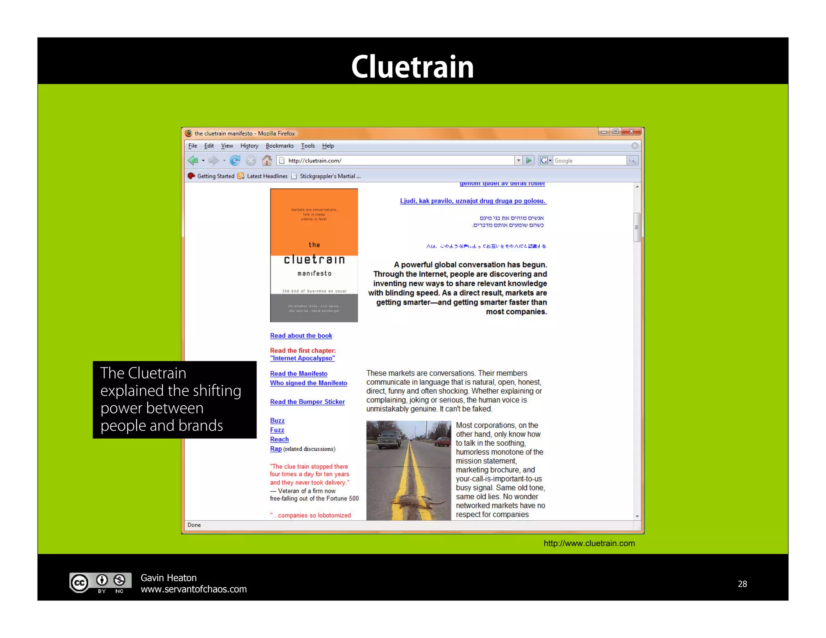This screenshot has height=638, width=826.
Task: Click the Firefox Back arrow button
Action: click(193, 161)
